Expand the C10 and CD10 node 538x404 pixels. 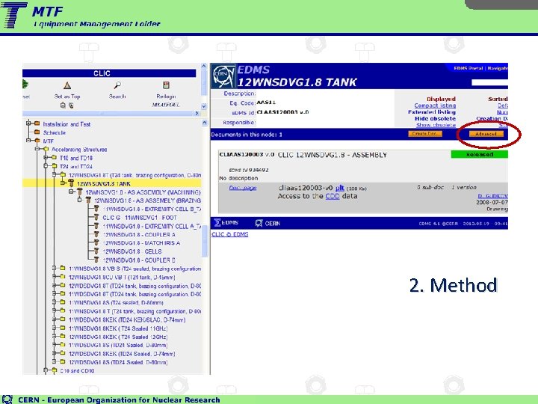(46, 370)
